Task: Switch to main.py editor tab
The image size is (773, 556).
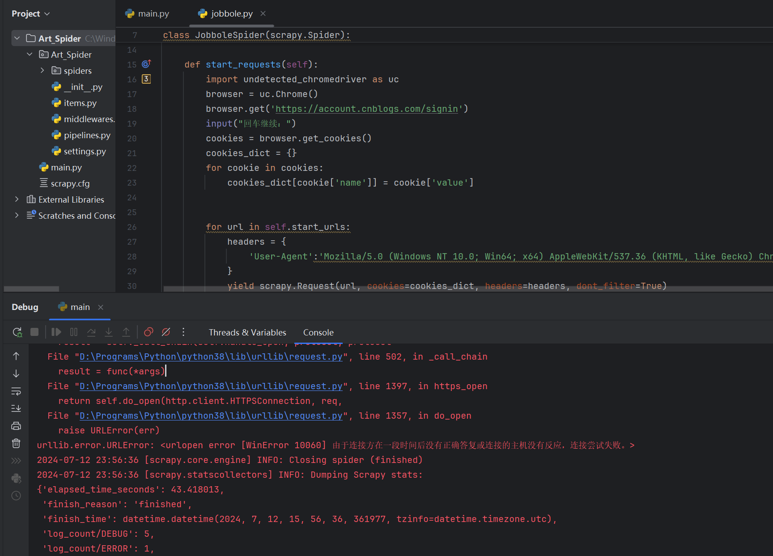Action: 147,13
